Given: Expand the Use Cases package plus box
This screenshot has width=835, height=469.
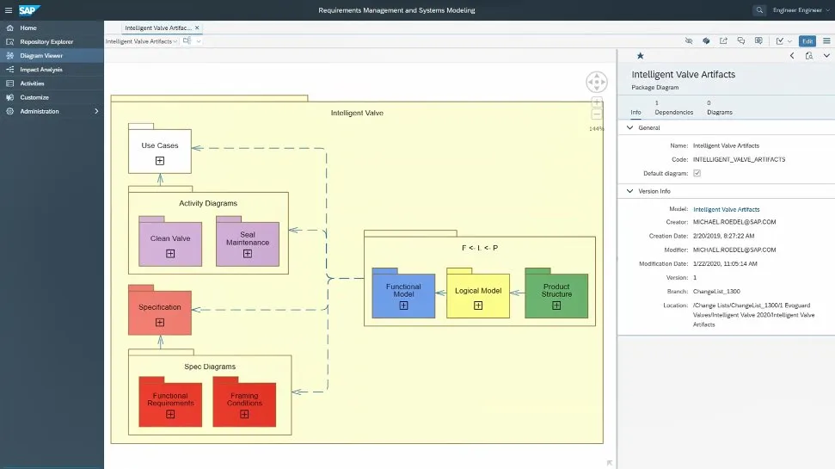Looking at the screenshot, I should (x=160, y=161).
